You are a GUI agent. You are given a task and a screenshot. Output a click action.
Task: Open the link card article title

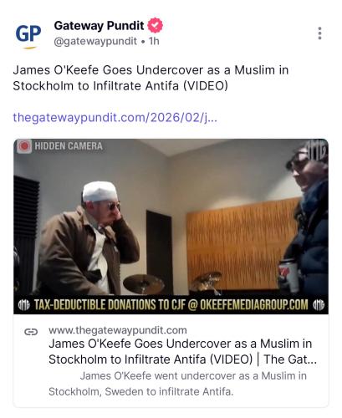pyautogui.click(x=182, y=351)
